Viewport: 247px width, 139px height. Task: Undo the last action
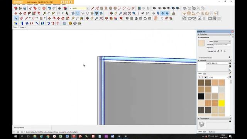49,8
